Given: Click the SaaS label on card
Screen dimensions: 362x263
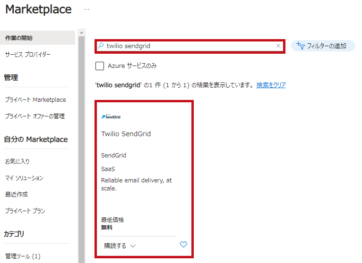Looking at the screenshot, I should (x=108, y=169).
